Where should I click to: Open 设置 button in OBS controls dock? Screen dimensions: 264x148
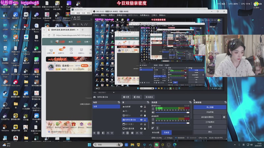[210, 127]
